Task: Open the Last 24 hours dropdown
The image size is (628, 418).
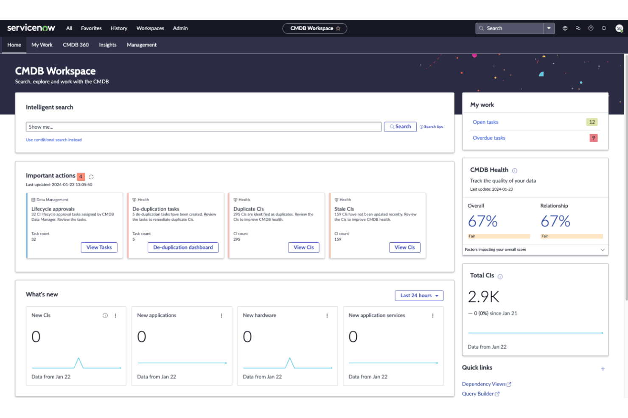Action: pos(419,296)
